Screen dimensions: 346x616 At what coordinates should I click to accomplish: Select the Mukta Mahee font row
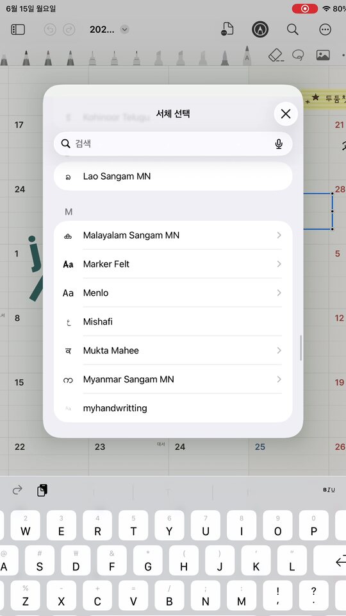click(173, 350)
